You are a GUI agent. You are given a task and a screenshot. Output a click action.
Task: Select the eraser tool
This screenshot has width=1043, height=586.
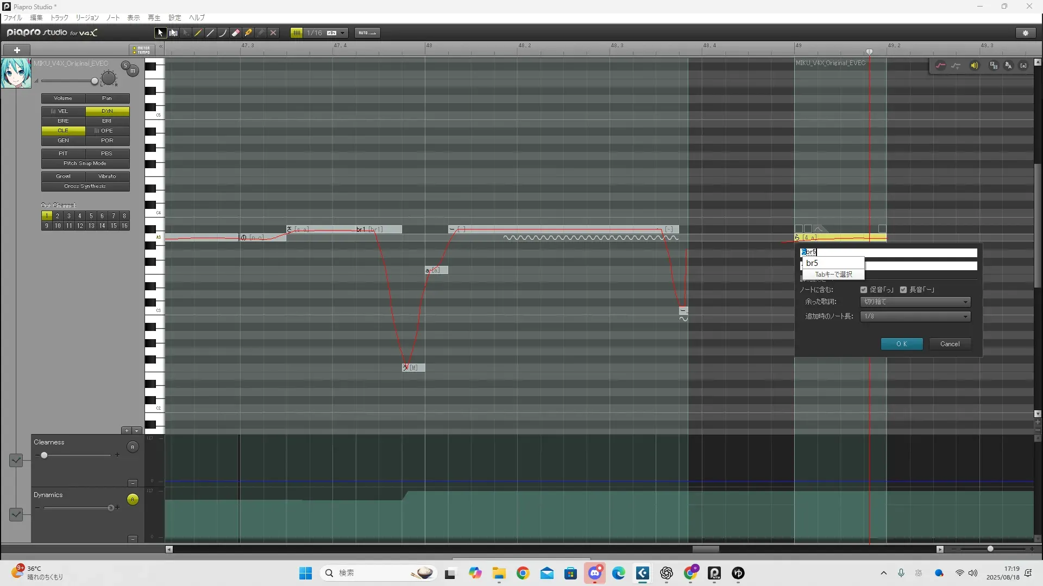tap(236, 33)
